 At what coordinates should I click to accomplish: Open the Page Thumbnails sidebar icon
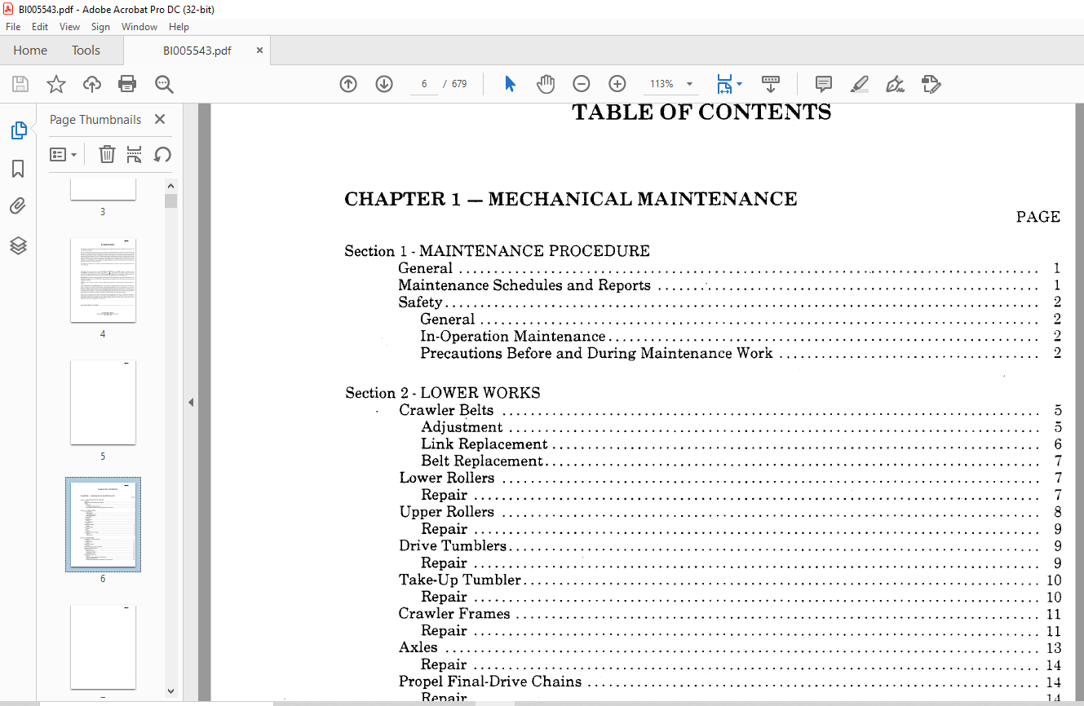pyautogui.click(x=18, y=130)
